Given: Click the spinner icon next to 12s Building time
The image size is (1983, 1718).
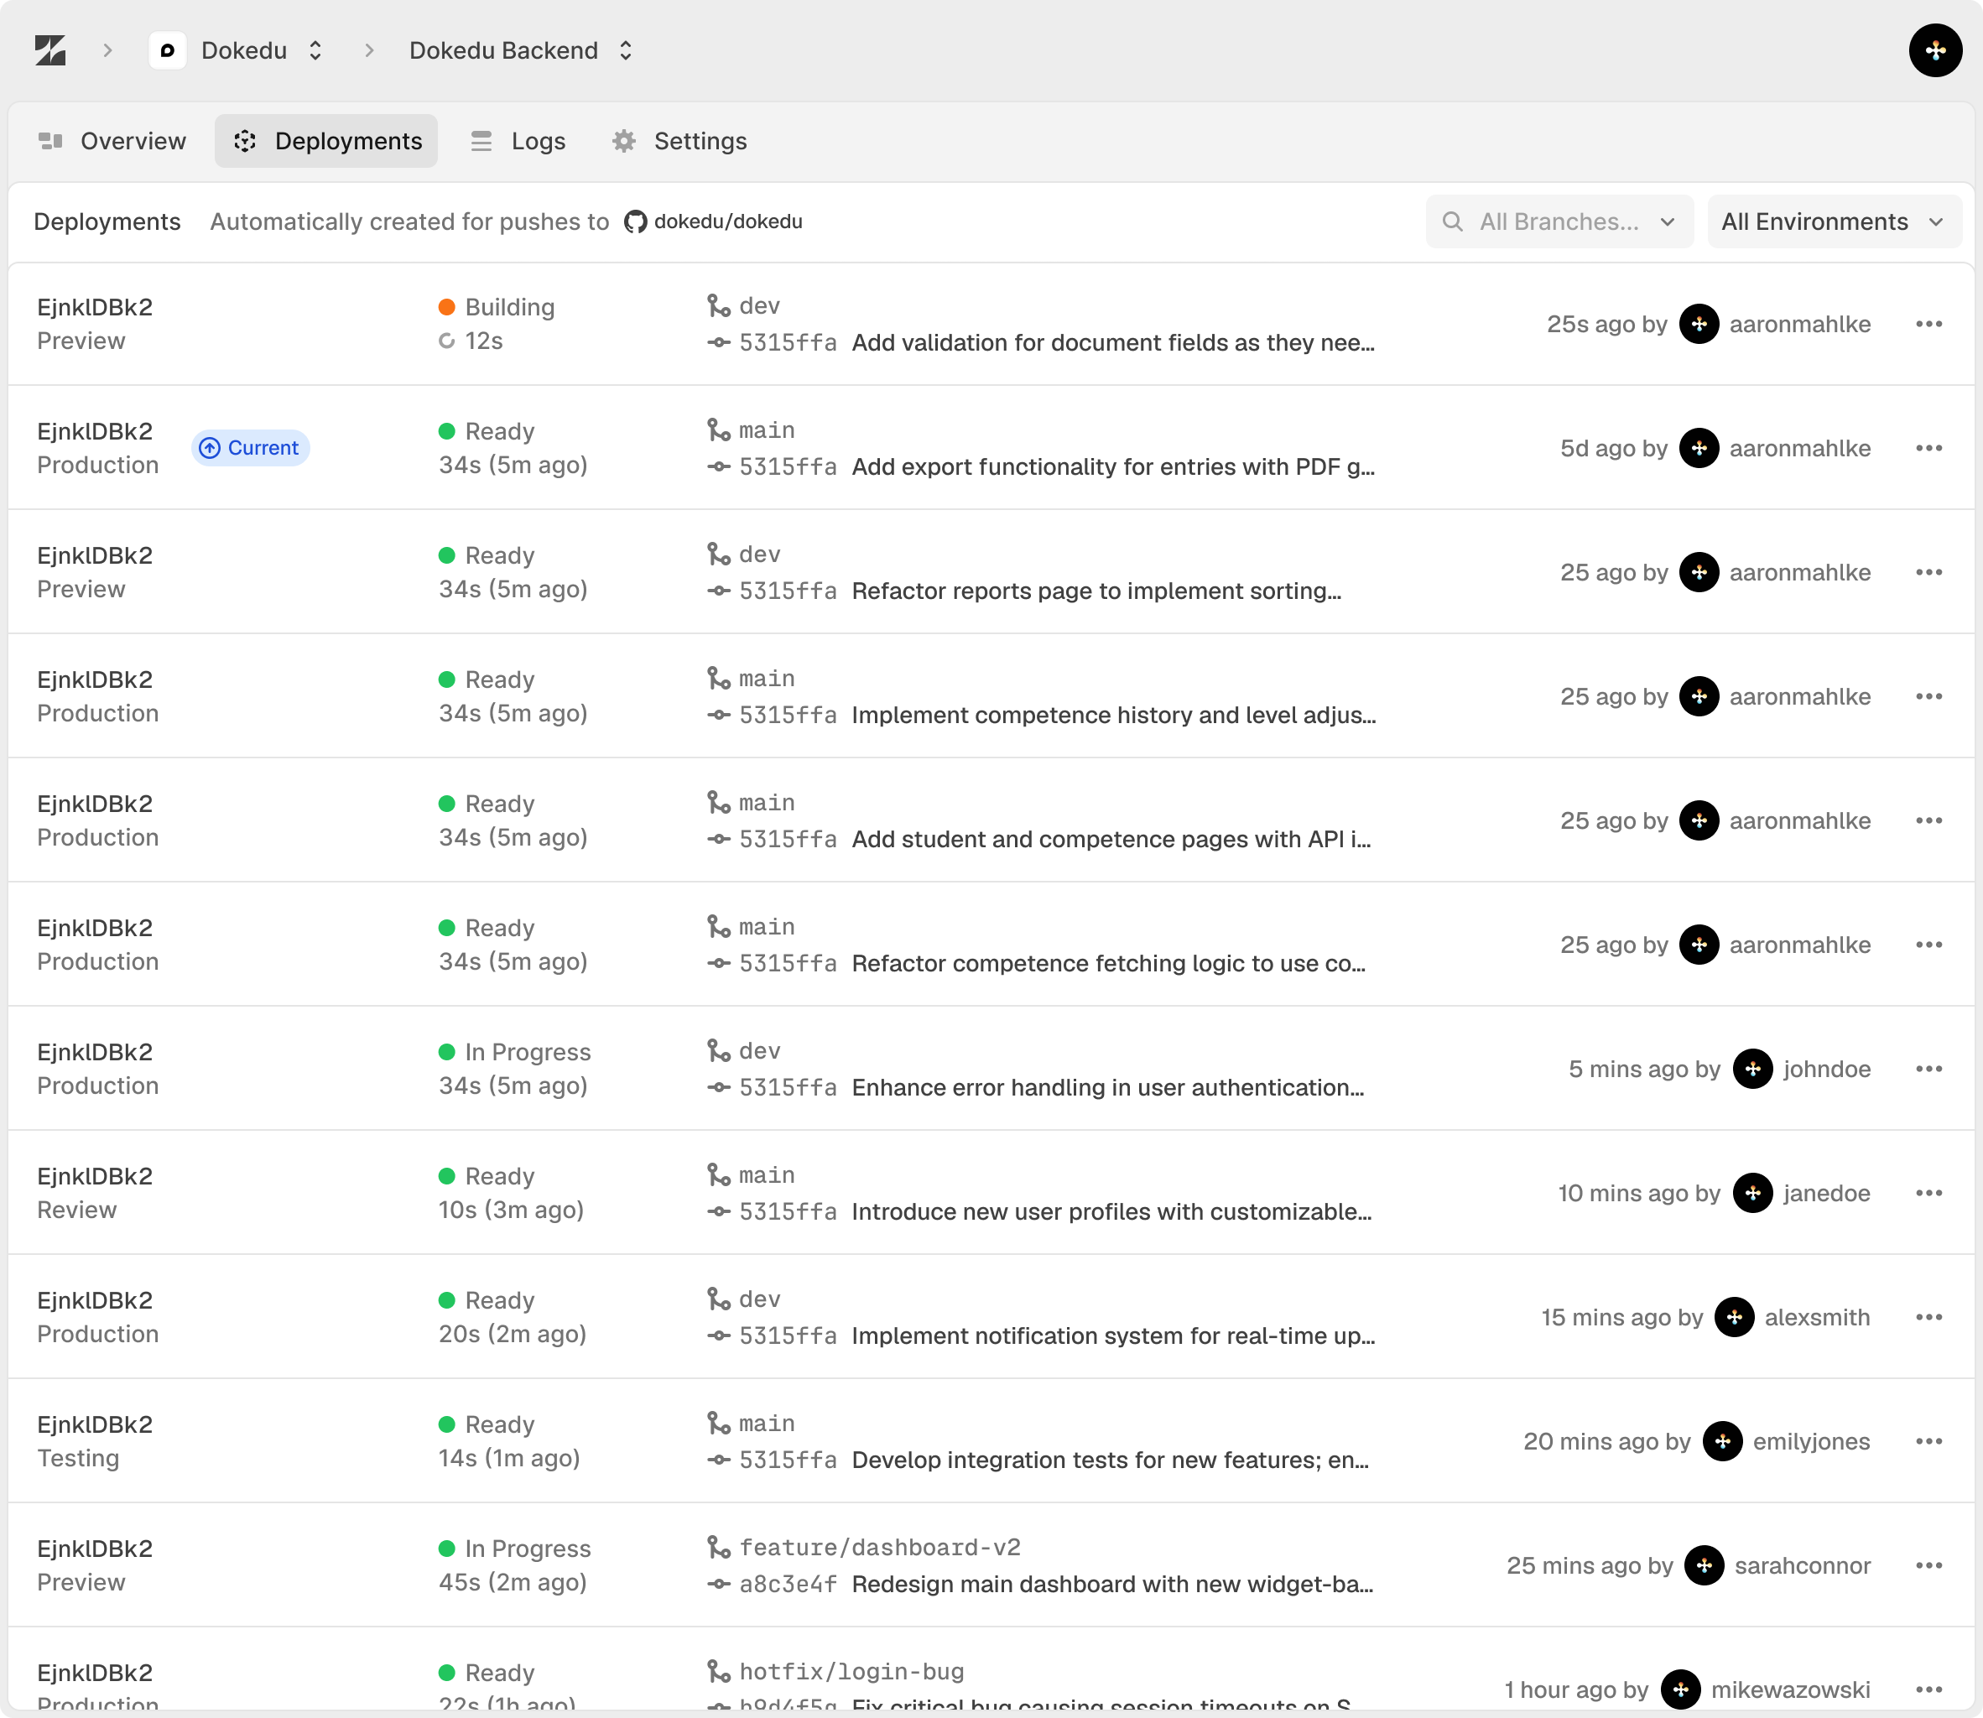Looking at the screenshot, I should point(446,341).
